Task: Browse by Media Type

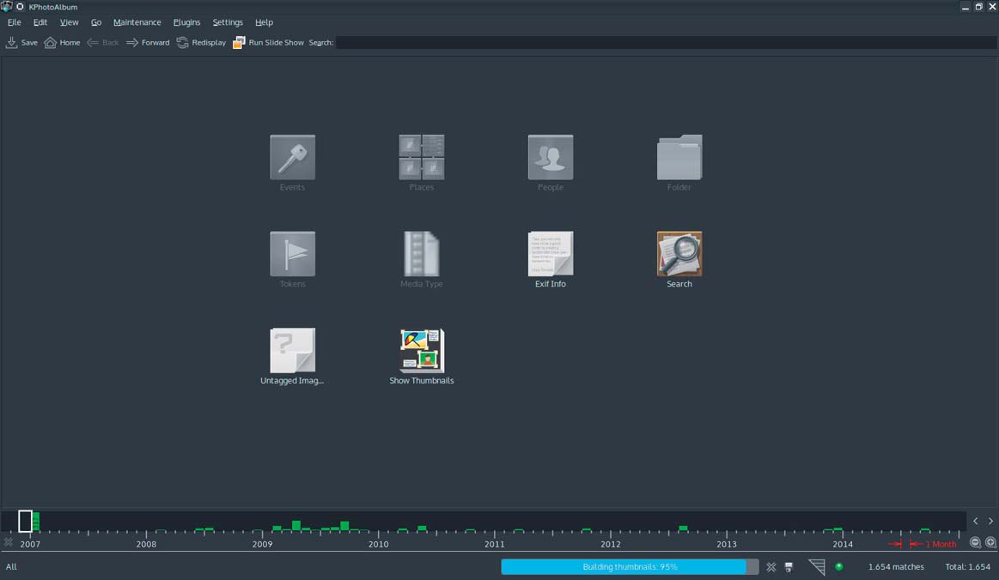Action: pyautogui.click(x=421, y=260)
